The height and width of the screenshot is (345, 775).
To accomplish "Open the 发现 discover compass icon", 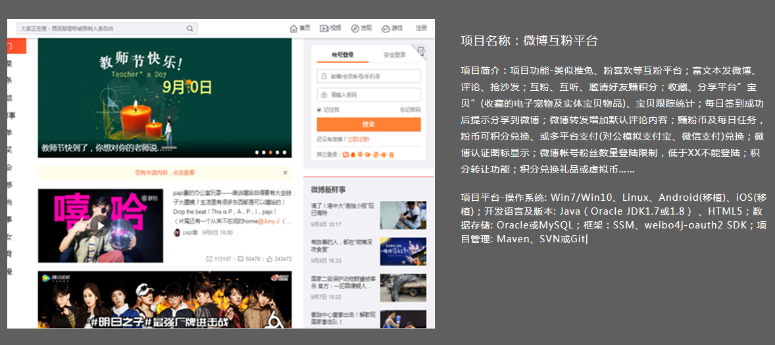I will [x=355, y=28].
